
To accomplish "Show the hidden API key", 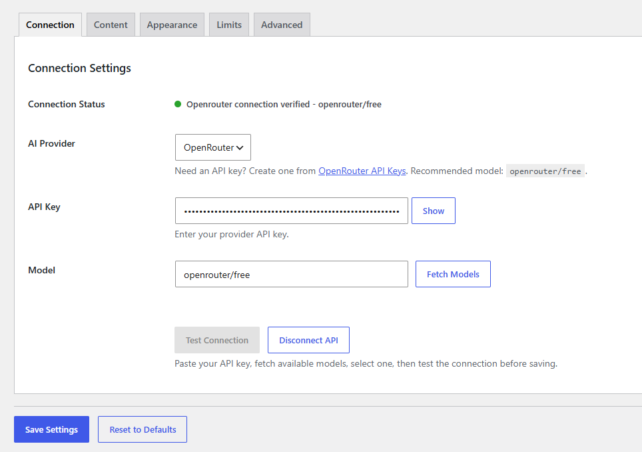I will point(433,211).
